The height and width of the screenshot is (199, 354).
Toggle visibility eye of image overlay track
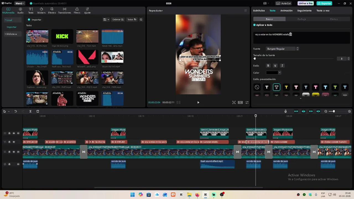pos(14,133)
